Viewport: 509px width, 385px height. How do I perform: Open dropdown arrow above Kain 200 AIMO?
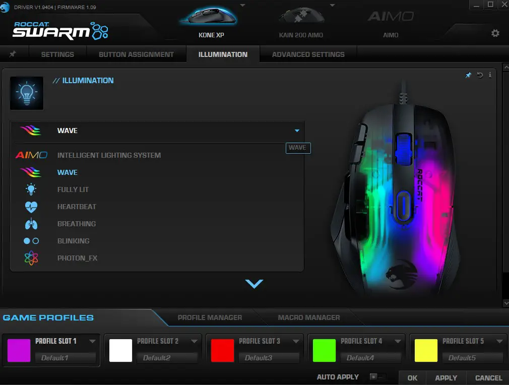[x=332, y=5]
